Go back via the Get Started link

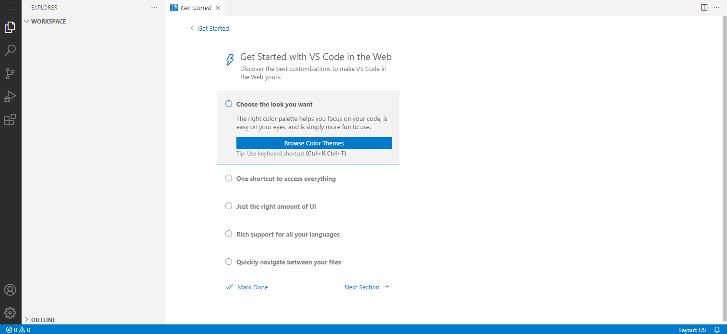point(210,29)
